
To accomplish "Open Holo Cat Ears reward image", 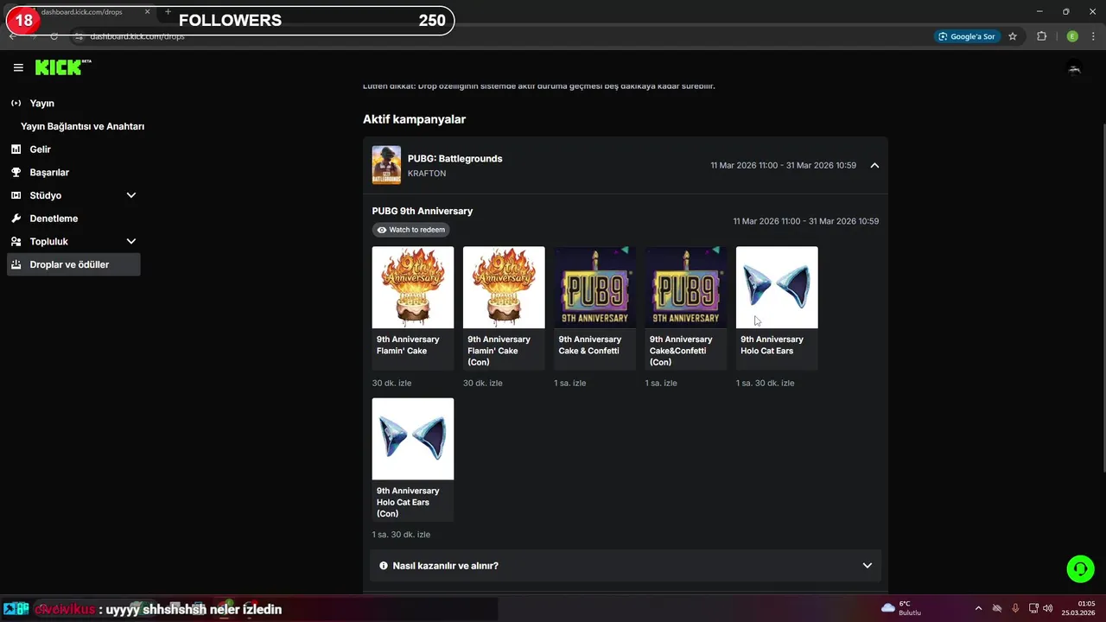I will pyautogui.click(x=777, y=288).
